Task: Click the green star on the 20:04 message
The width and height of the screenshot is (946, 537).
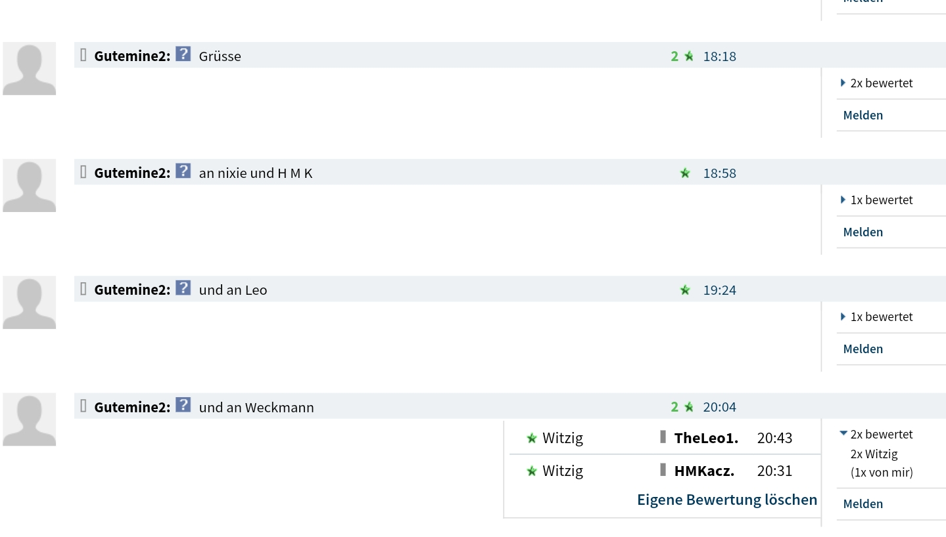Action: pyautogui.click(x=689, y=407)
